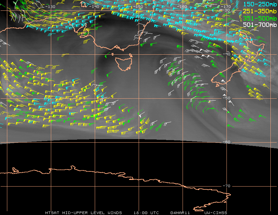Click the -140 longitude label
Screen dimensions: 278x215
[x=94, y=6]
